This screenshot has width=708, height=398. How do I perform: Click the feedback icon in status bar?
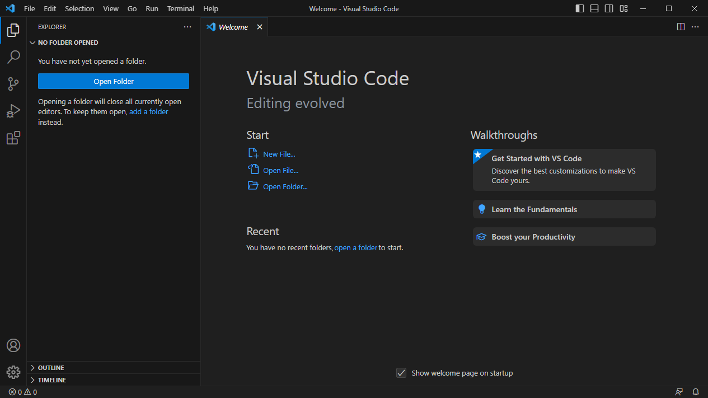pyautogui.click(x=679, y=392)
